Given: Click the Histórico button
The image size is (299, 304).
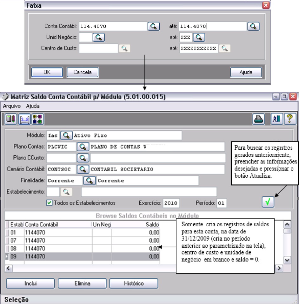Looking at the screenshot, I should tap(134, 283).
